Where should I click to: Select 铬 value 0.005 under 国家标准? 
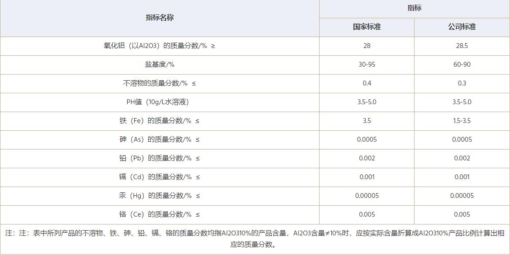[367, 214]
